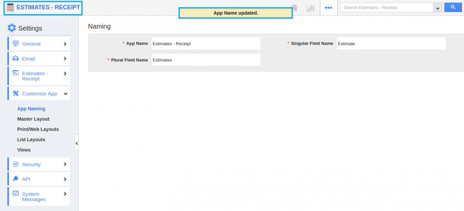Click the App Name input field
The image size is (464, 211).
pyautogui.click(x=206, y=43)
